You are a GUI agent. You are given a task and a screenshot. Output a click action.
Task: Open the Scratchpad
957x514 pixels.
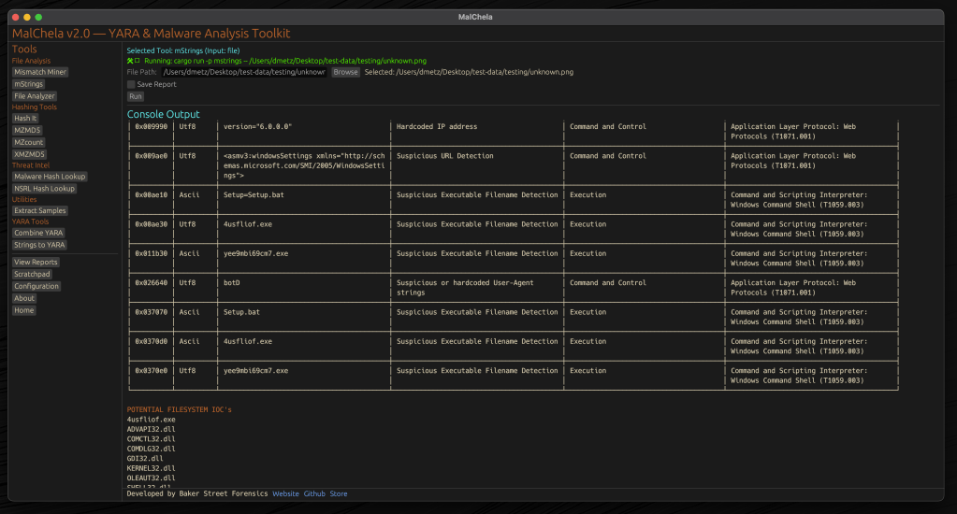pos(32,275)
